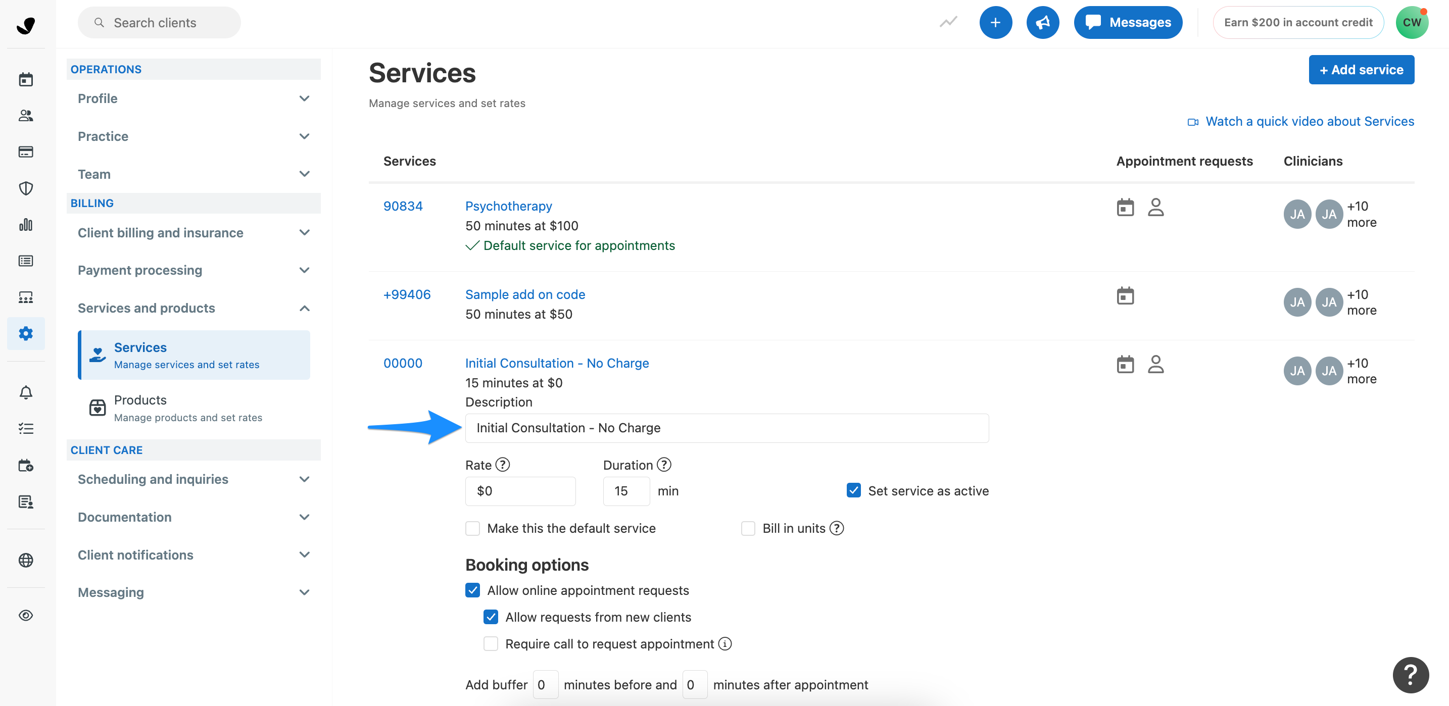This screenshot has width=1449, height=706.
Task: Expand the Profile section
Action: click(x=194, y=98)
